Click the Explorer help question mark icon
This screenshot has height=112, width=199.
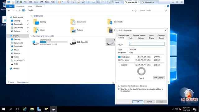point(168,6)
